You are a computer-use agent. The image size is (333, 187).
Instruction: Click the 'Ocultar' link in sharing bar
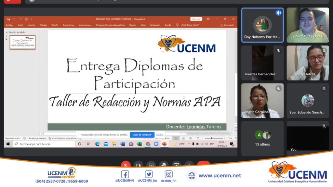click(160, 134)
